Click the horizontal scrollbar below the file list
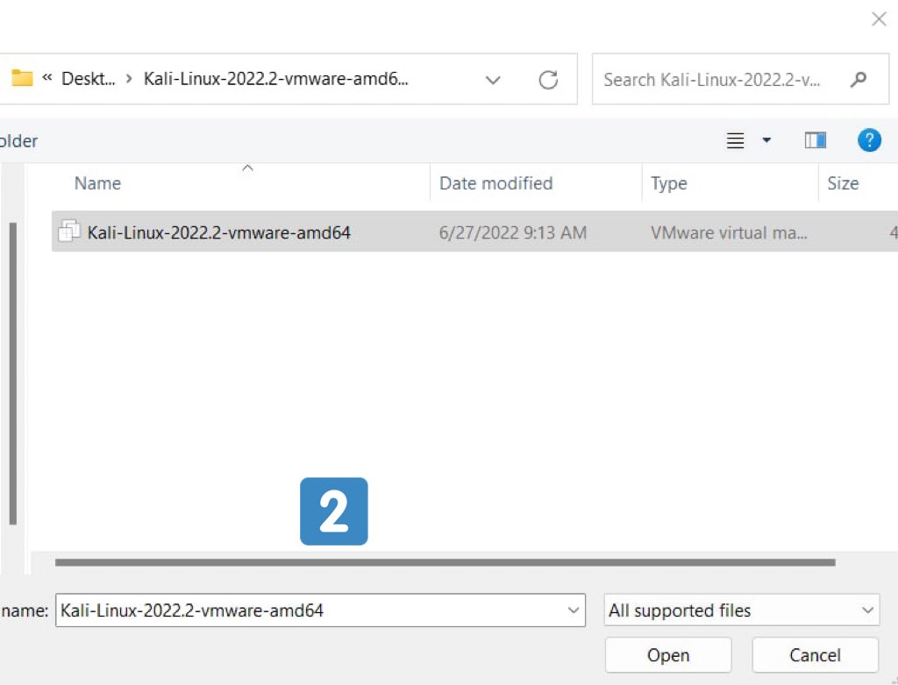Viewport: 898px width, 685px height. (445, 562)
